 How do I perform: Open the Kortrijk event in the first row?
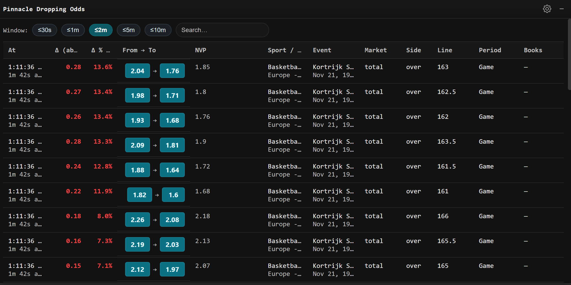333,67
